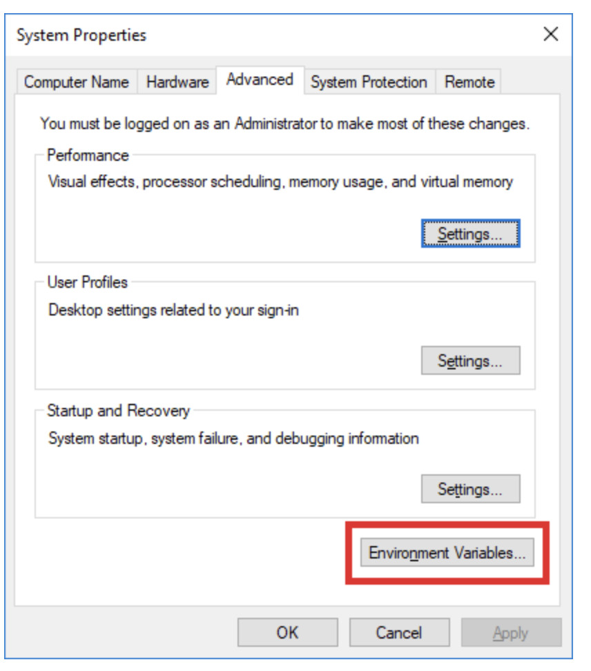Select the Advanced tab
Viewport: 591px width, 671px height.
(260, 79)
